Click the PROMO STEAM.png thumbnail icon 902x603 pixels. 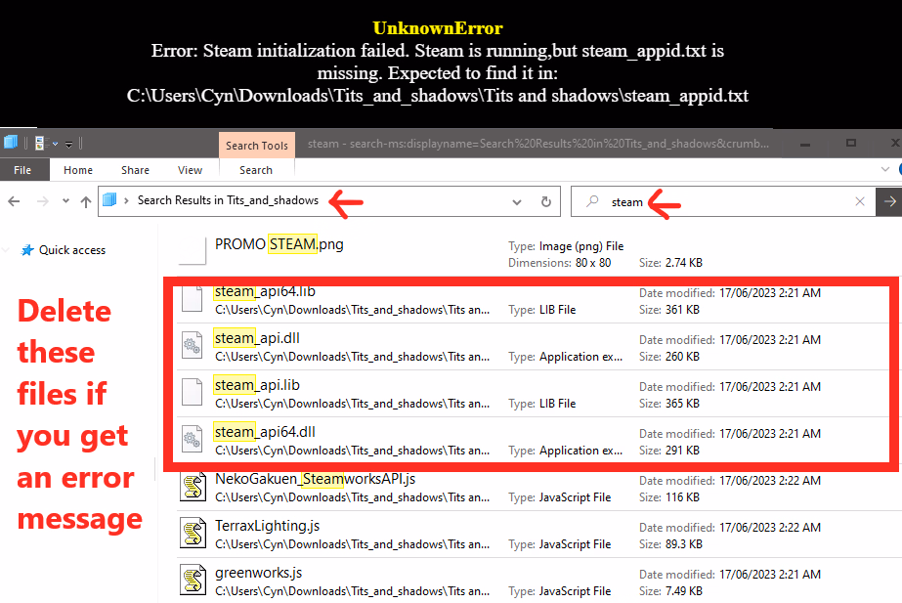(193, 251)
